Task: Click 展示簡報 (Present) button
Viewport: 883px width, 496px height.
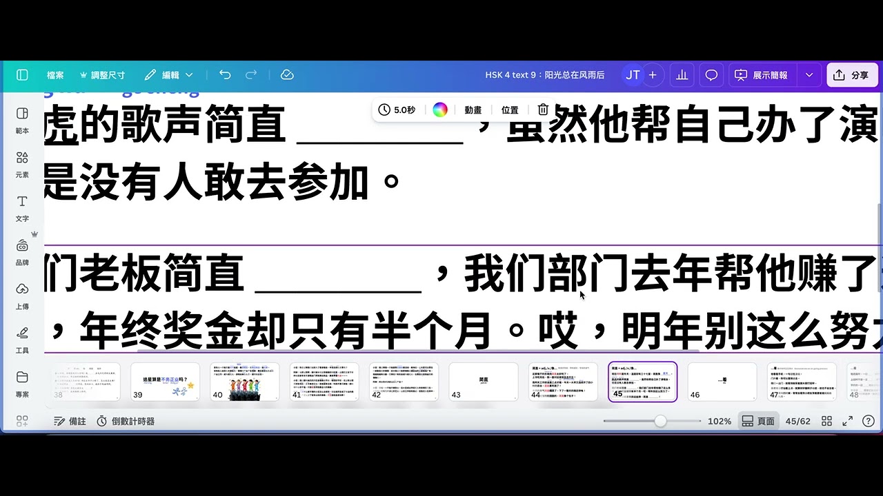Action: click(762, 75)
